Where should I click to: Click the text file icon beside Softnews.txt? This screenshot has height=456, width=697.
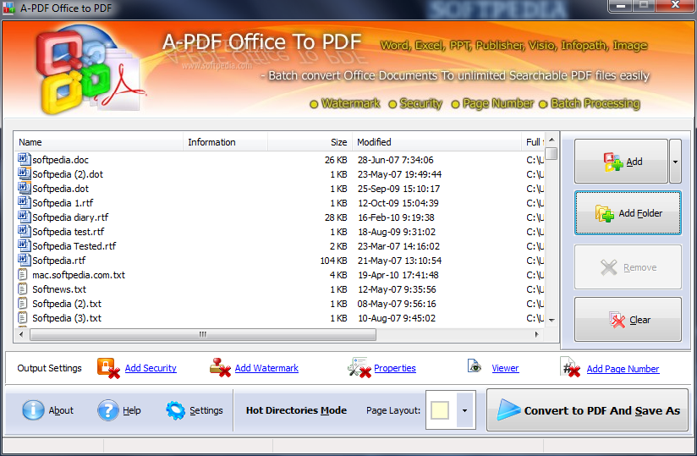pyautogui.click(x=23, y=288)
